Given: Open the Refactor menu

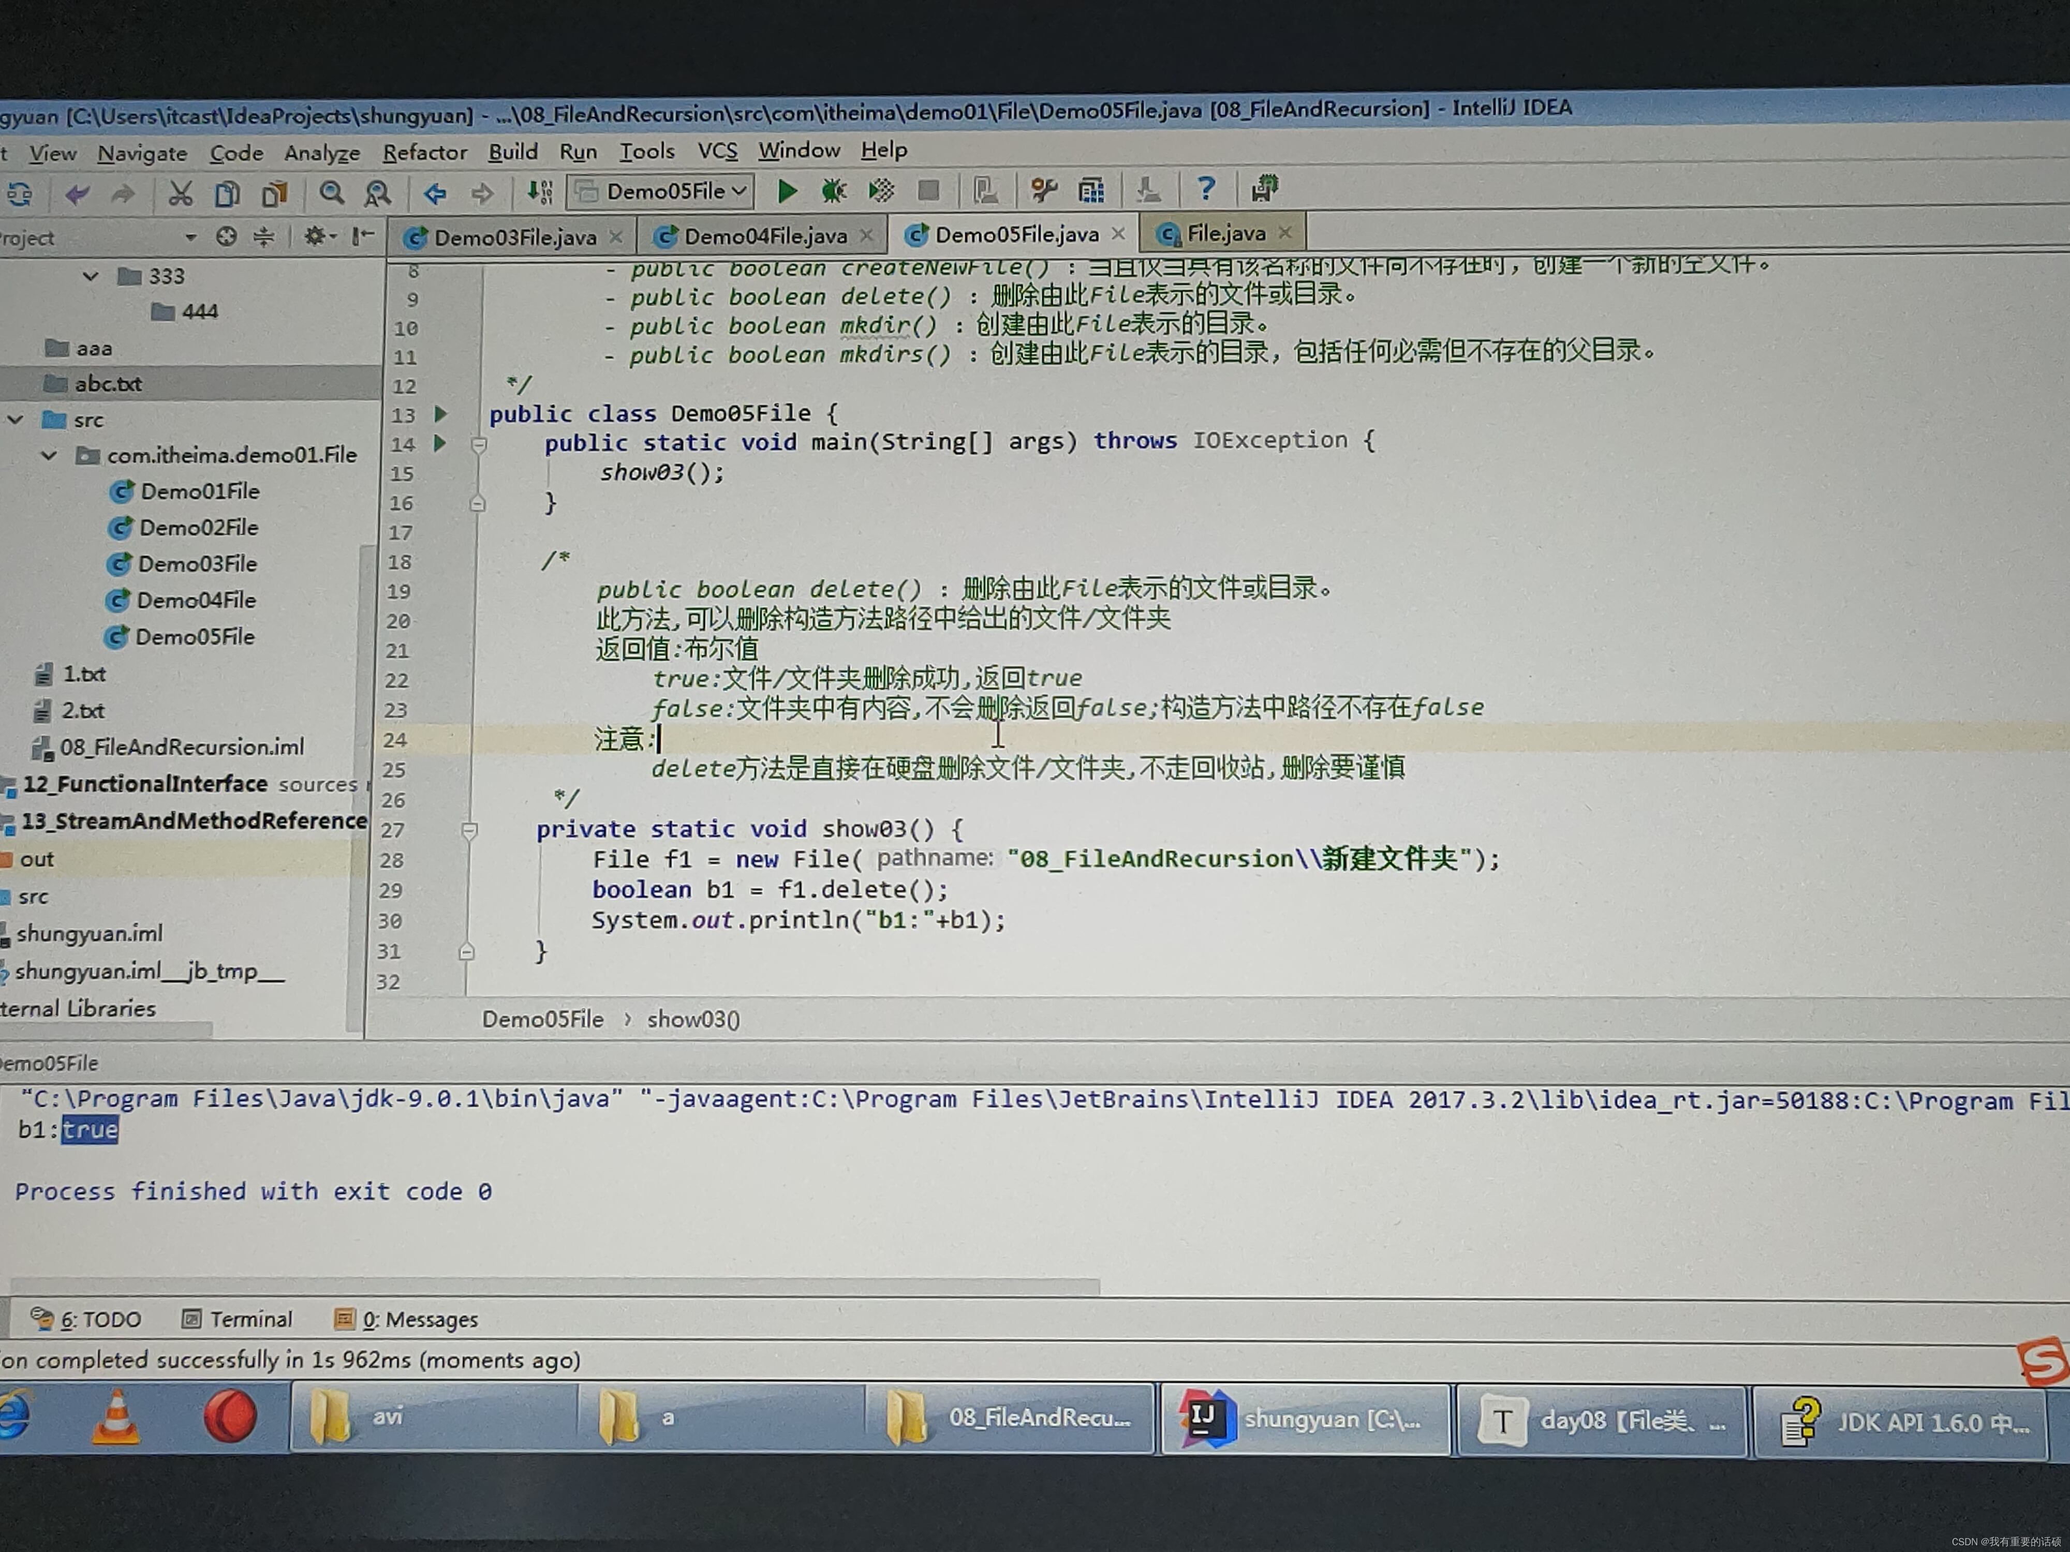Looking at the screenshot, I should pyautogui.click(x=425, y=152).
